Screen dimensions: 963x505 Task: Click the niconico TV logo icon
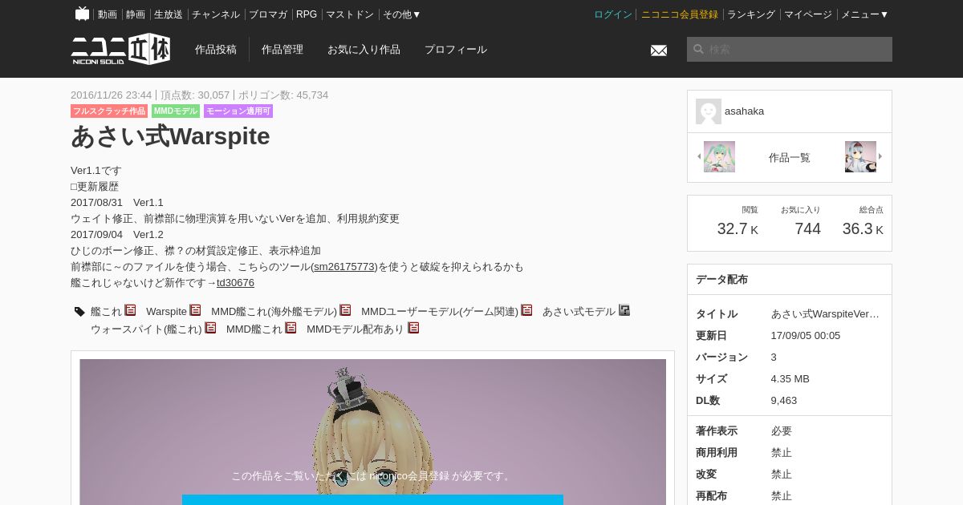[x=82, y=14]
